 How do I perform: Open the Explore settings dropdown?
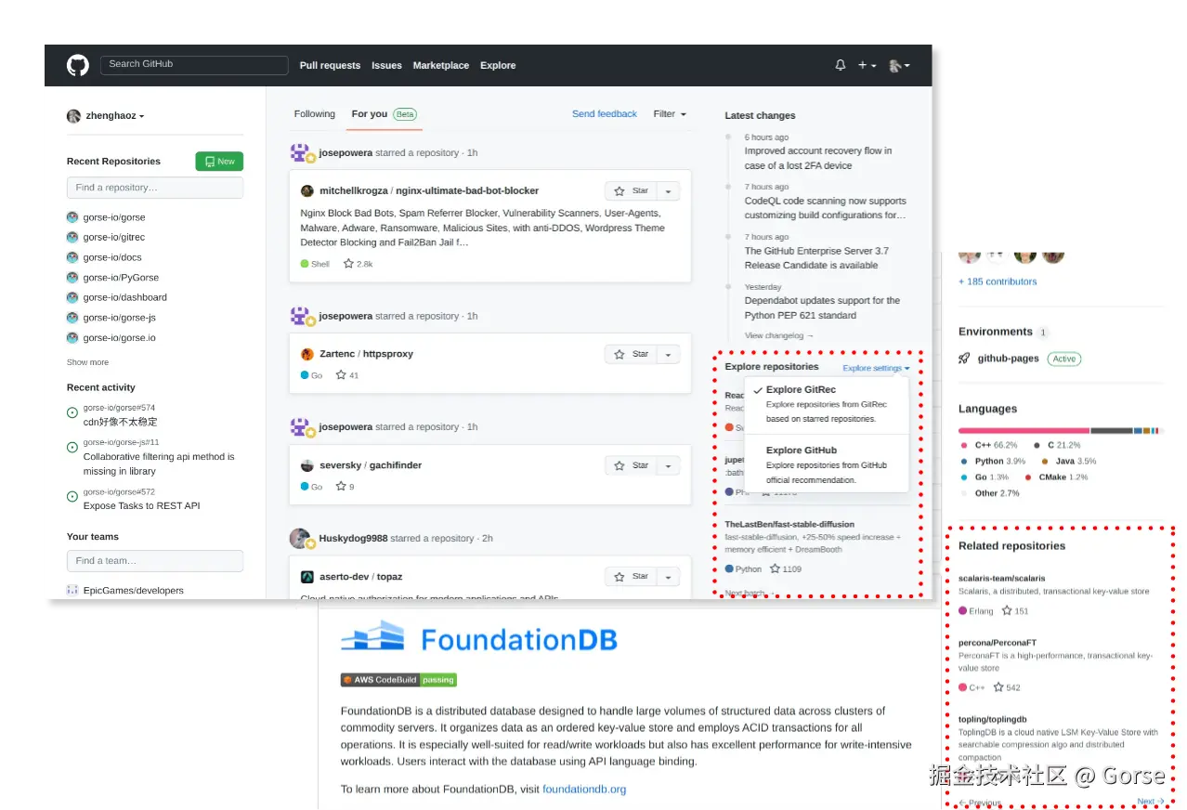(877, 368)
